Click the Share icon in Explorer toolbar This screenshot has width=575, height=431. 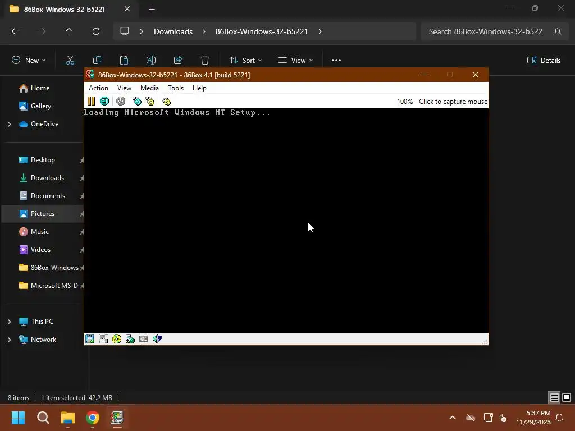[x=178, y=60]
